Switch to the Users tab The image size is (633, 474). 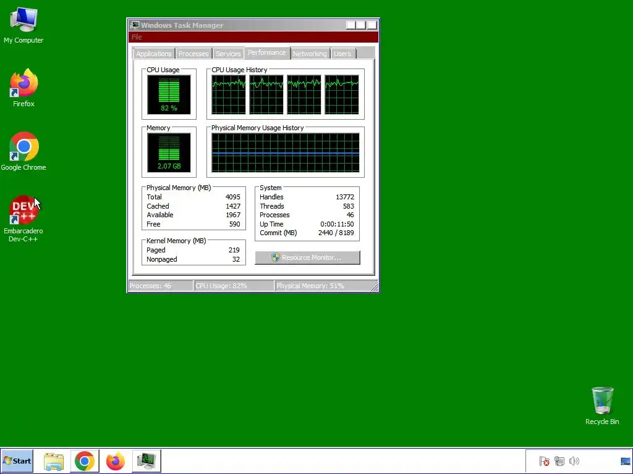point(342,54)
